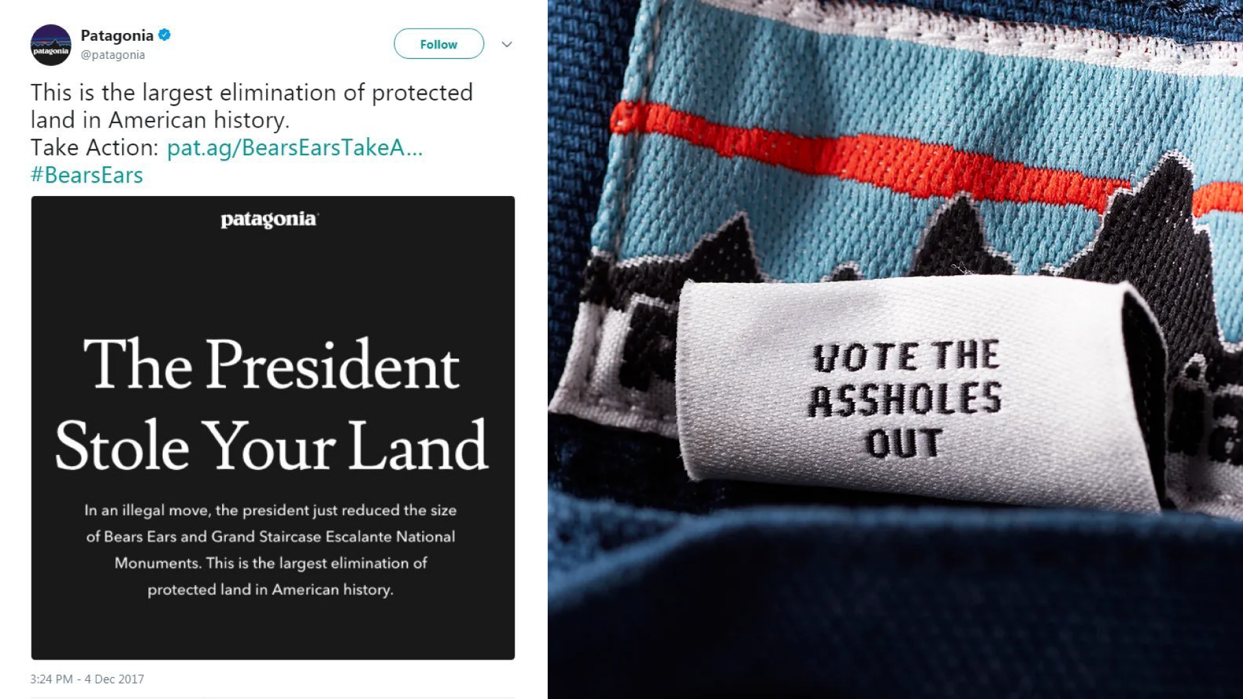The height and width of the screenshot is (699, 1243).
Task: Click the Bears Ears paragraph in the card
Action: [271, 549]
